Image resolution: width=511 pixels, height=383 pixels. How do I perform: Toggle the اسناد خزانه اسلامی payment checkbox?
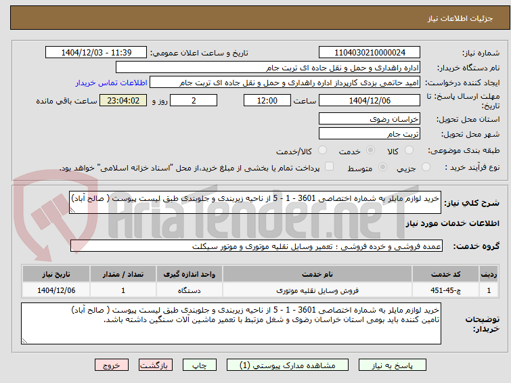tap(329, 166)
